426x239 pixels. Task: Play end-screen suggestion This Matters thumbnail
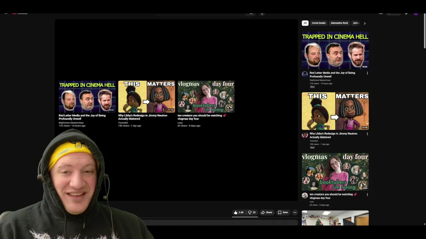pyautogui.click(x=146, y=97)
